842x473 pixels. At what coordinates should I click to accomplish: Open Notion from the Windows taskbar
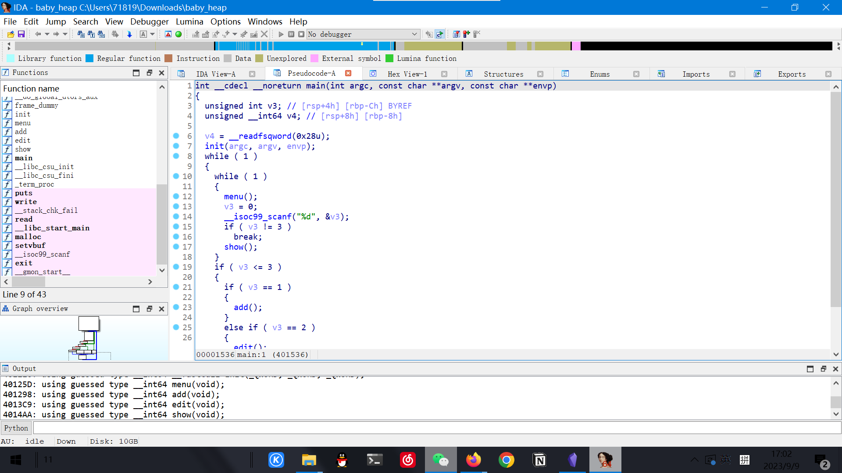pos(539,460)
